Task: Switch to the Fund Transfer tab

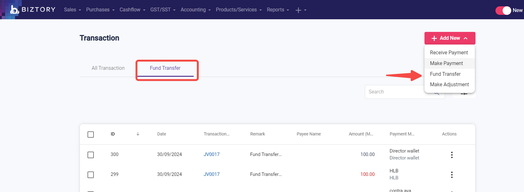Action: point(165,68)
